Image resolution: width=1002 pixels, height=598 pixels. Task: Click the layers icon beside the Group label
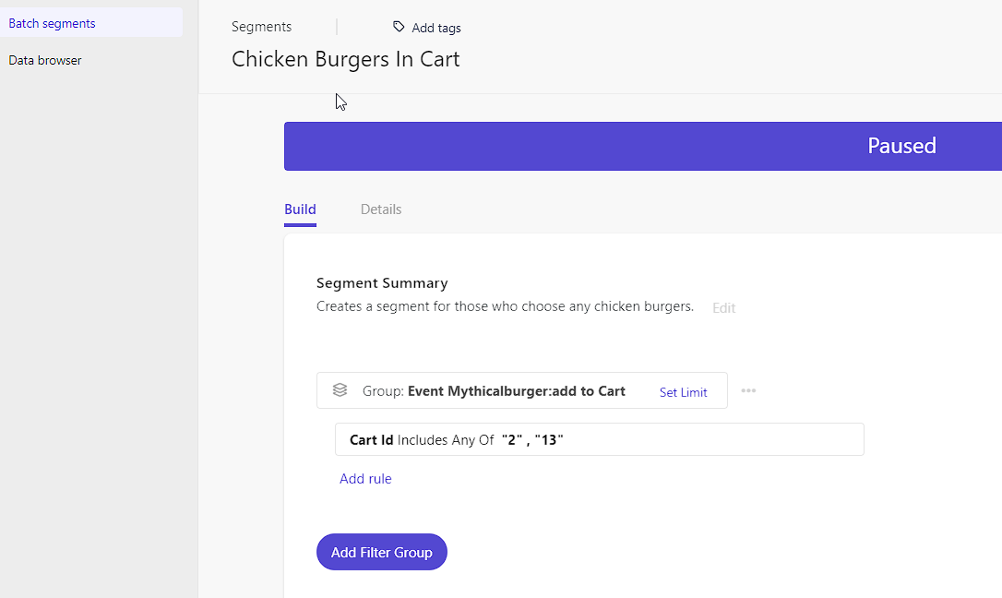[339, 390]
